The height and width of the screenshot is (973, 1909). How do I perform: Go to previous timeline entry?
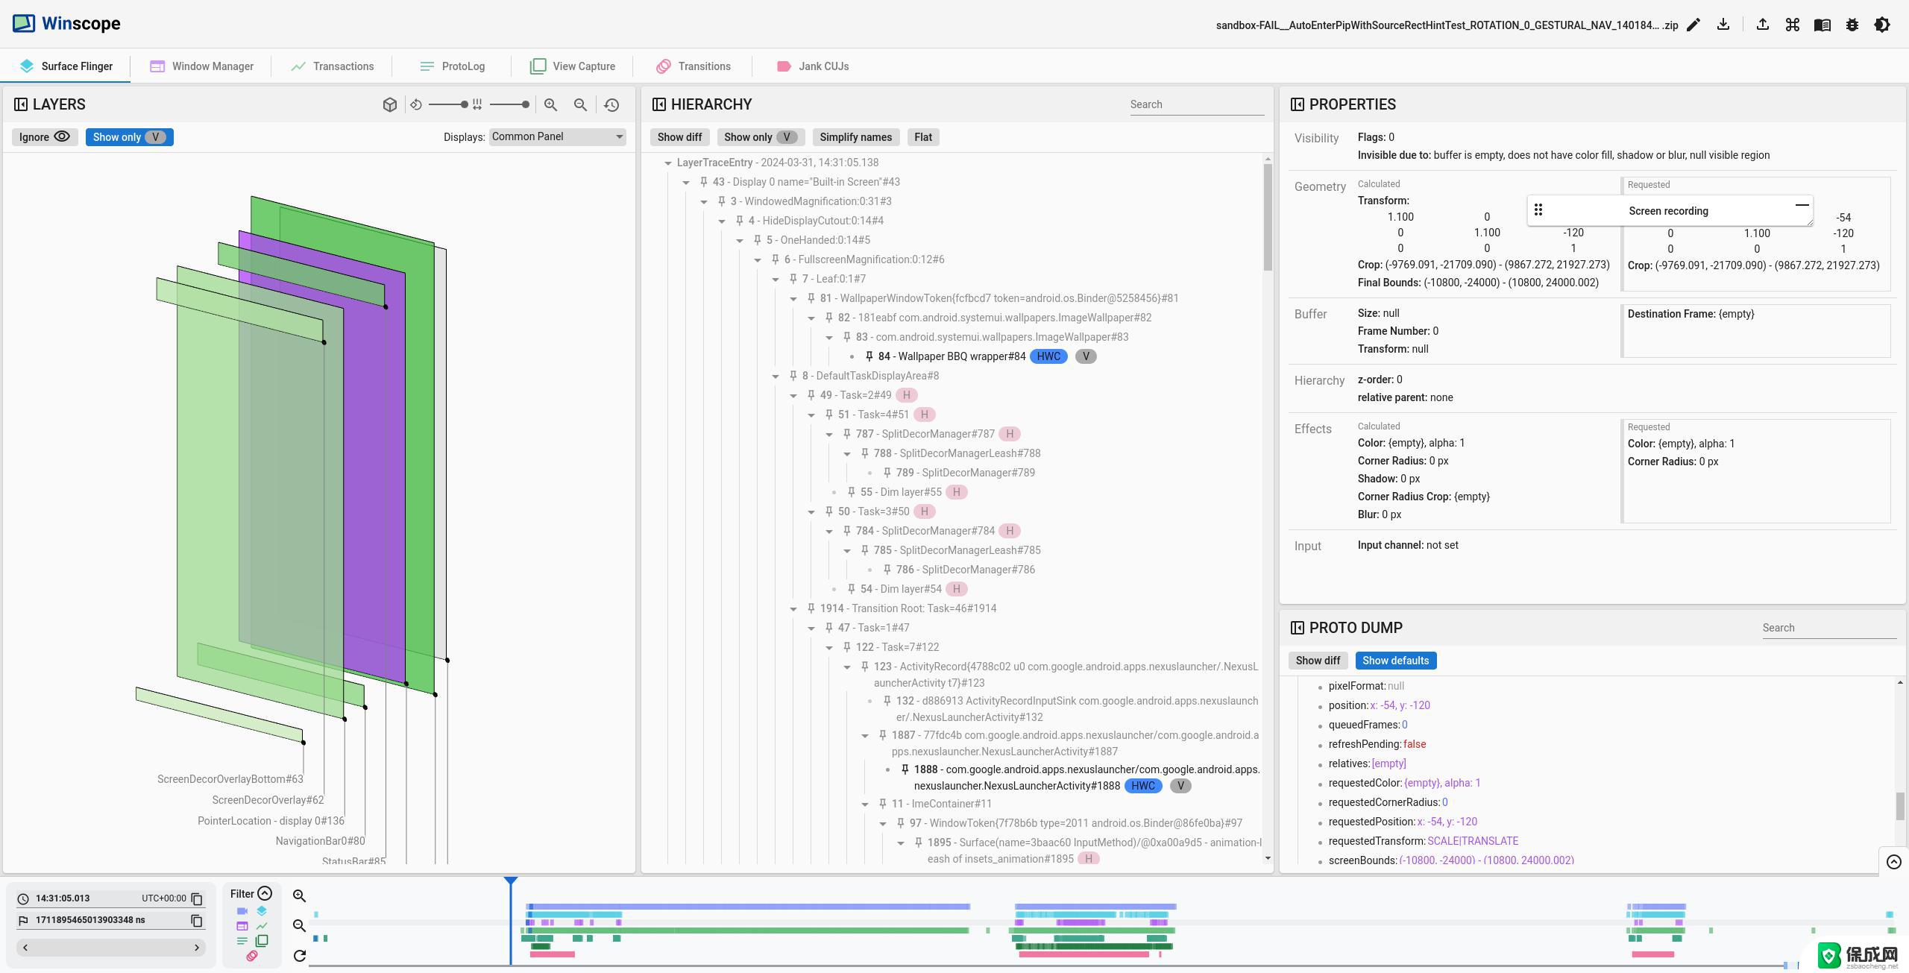[x=25, y=948]
